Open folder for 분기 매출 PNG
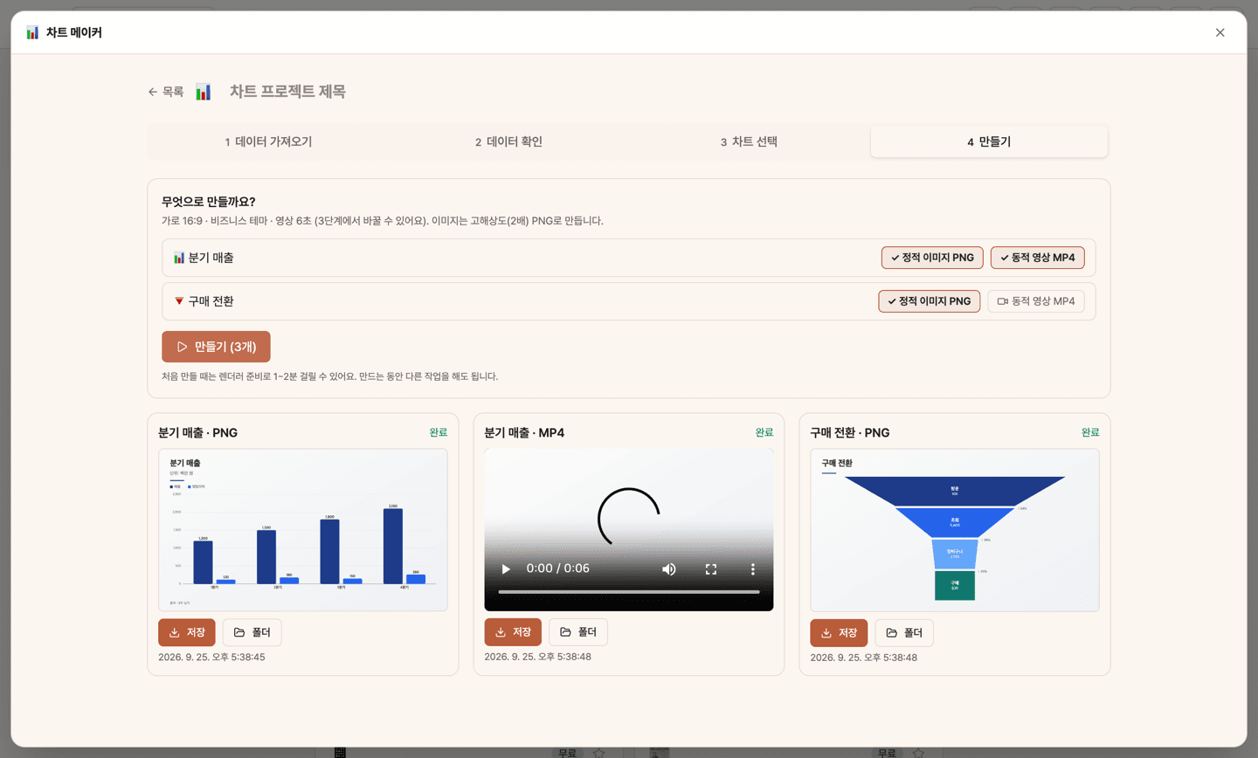Image resolution: width=1258 pixels, height=758 pixels. point(252,632)
